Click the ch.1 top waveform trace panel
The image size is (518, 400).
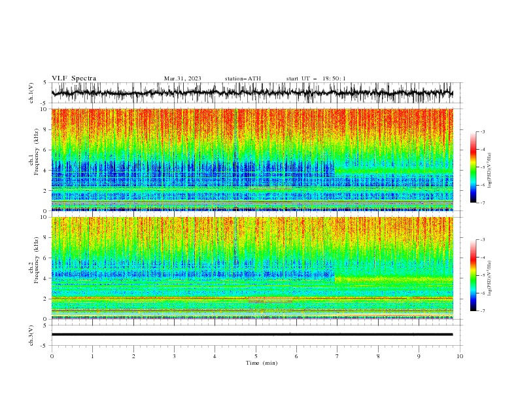coord(256,93)
